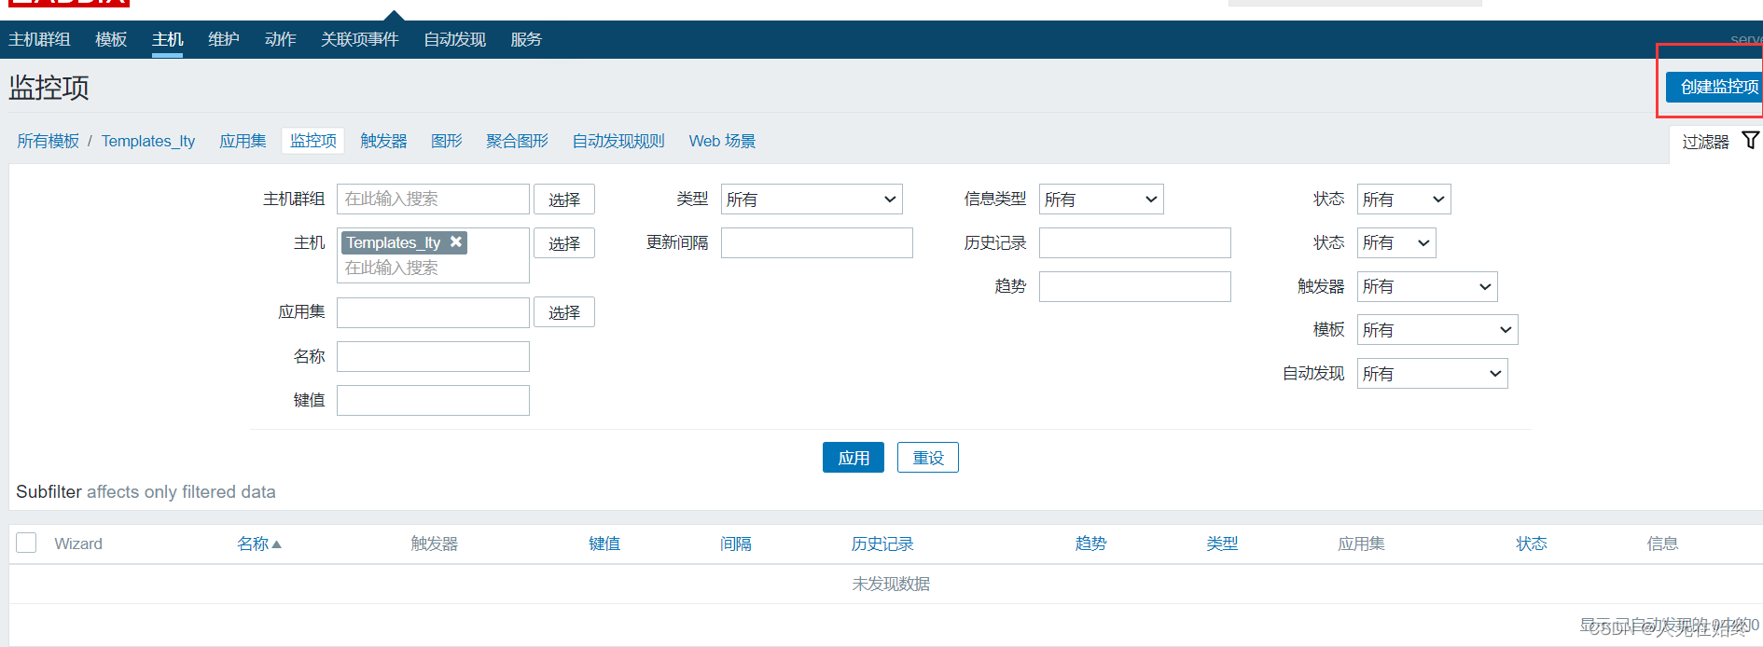
Task: Switch to the Web 场景 tab
Action: point(722,141)
